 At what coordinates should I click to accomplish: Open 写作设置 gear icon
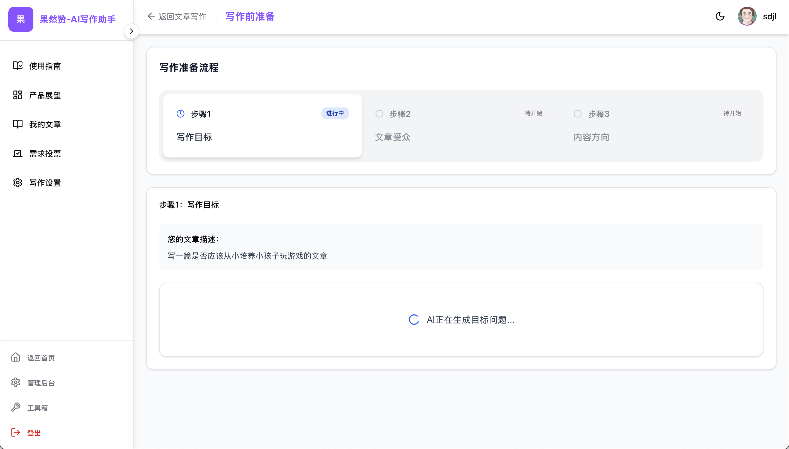tap(17, 183)
